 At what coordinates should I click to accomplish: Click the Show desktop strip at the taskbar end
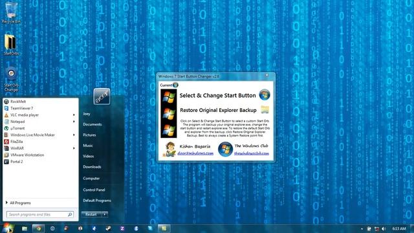(x=412, y=228)
